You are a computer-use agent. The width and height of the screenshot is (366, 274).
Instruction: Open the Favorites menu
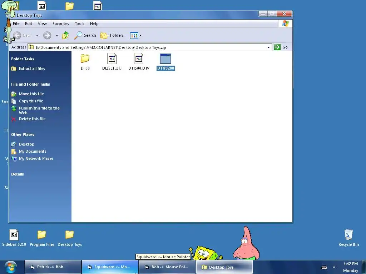click(60, 24)
